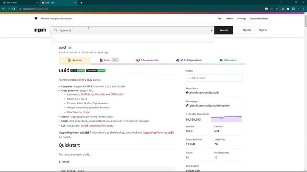
Task: Click the Pull Requests count 10
Action: coord(216,157)
